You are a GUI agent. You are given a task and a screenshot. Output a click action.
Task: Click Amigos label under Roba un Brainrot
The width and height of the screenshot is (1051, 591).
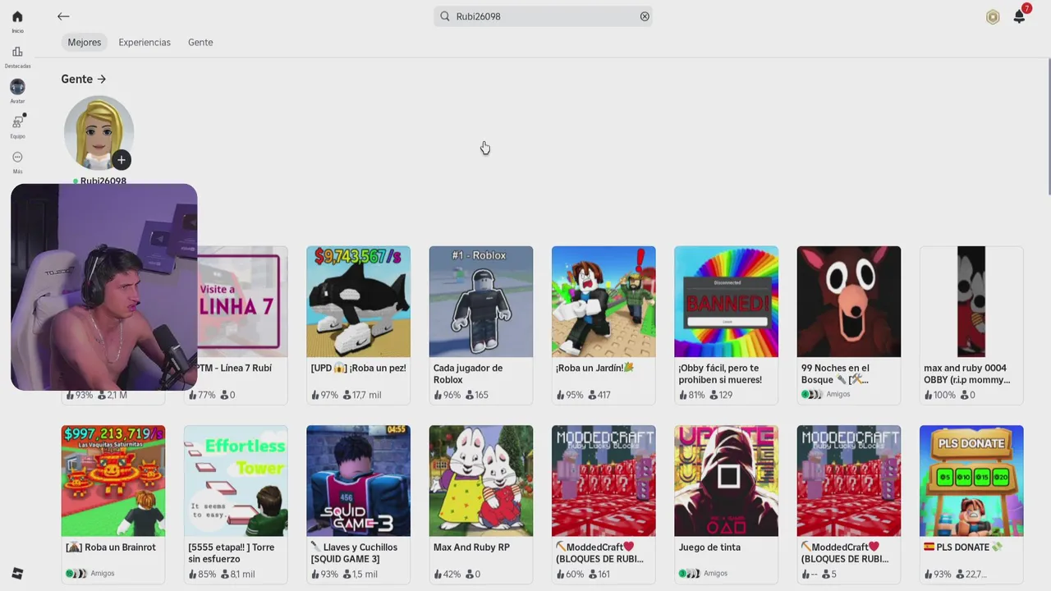(x=103, y=574)
